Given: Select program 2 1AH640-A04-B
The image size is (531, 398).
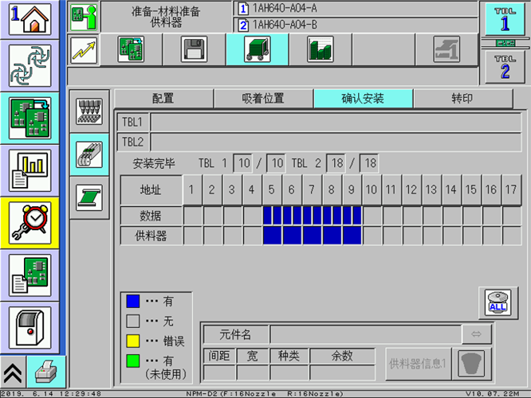Looking at the screenshot, I should coord(355,25).
